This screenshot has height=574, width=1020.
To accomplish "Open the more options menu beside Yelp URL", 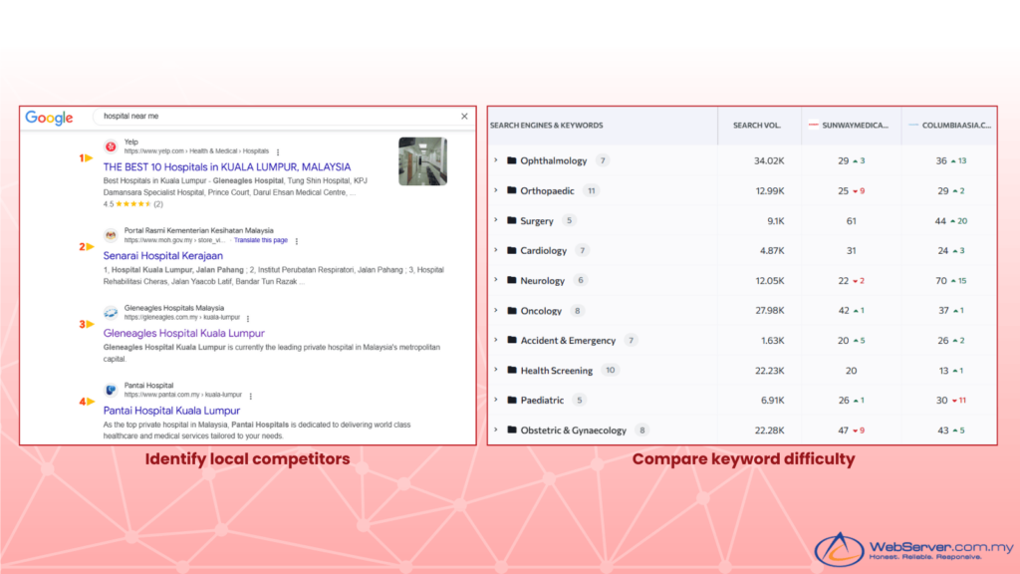I will tap(278, 151).
